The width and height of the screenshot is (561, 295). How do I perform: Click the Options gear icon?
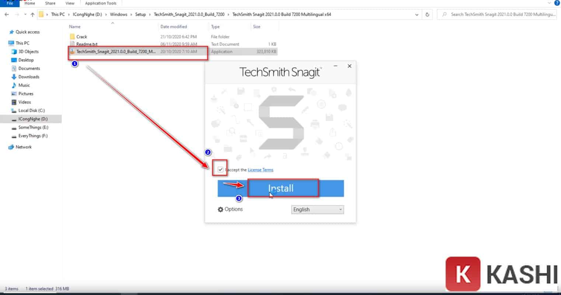pos(220,209)
